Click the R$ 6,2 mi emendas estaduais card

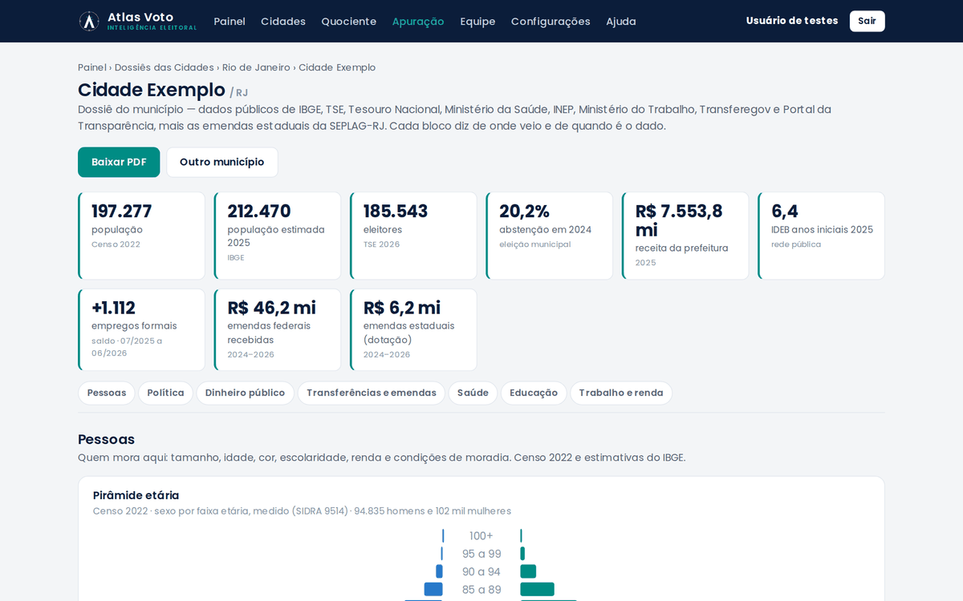coord(413,329)
